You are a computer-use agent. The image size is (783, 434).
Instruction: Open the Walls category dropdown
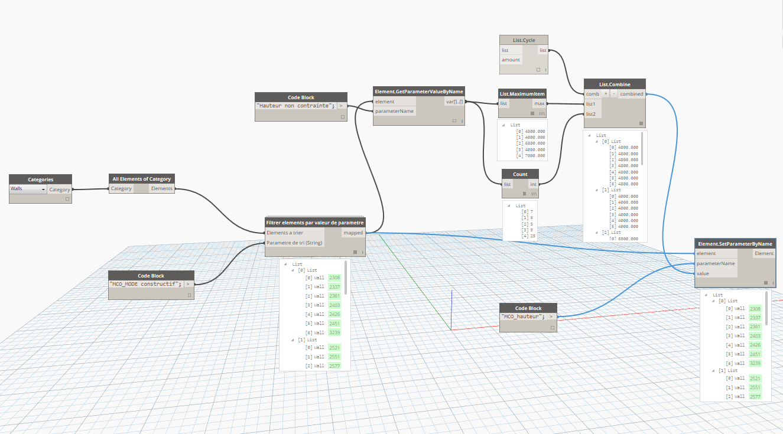point(28,190)
